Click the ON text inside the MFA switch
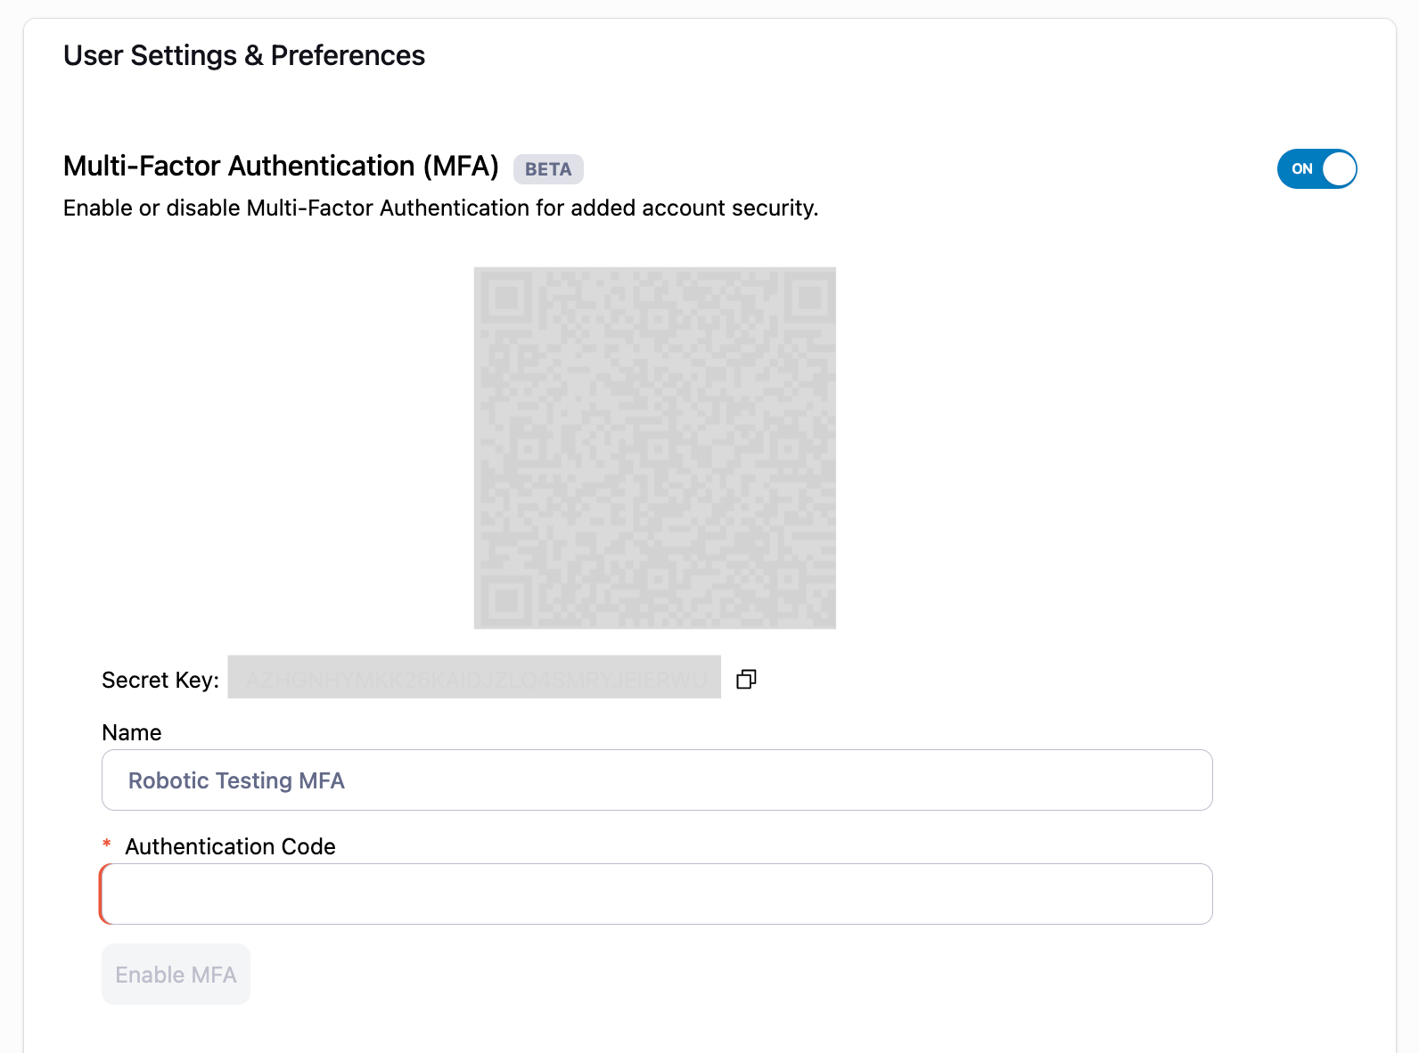1419x1053 pixels. click(1302, 169)
